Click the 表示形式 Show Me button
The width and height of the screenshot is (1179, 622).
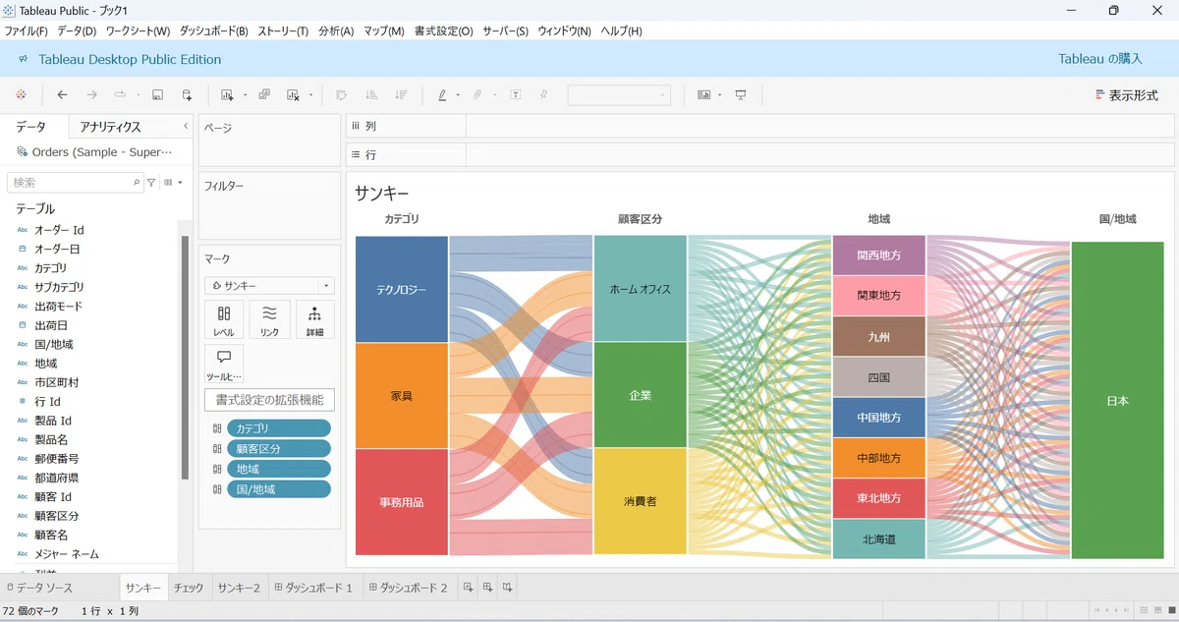coord(1127,95)
